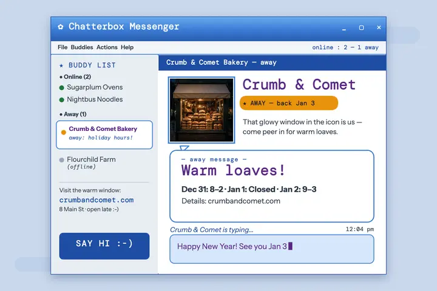Collapse the Online (2) buddy group
Viewport: 437px width, 291px height.
coord(75,77)
